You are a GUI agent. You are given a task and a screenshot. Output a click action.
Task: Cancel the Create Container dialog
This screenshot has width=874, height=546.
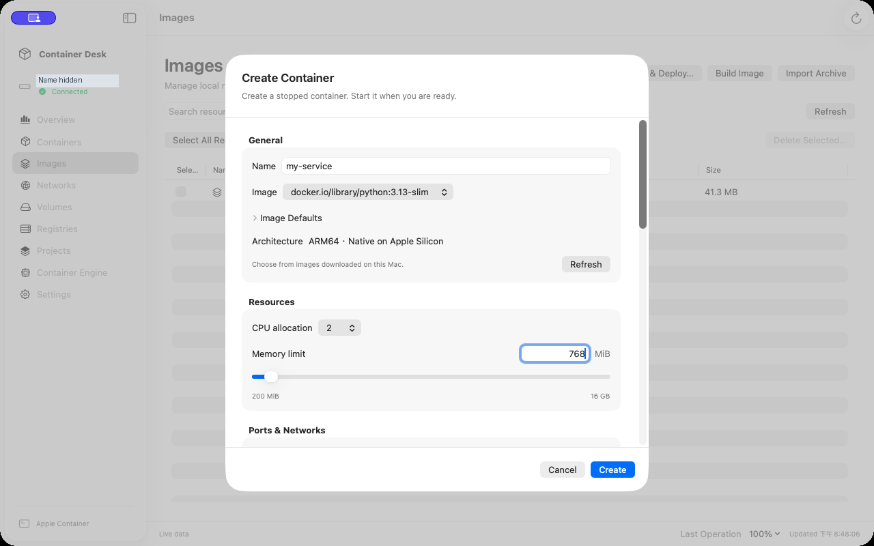tap(563, 470)
